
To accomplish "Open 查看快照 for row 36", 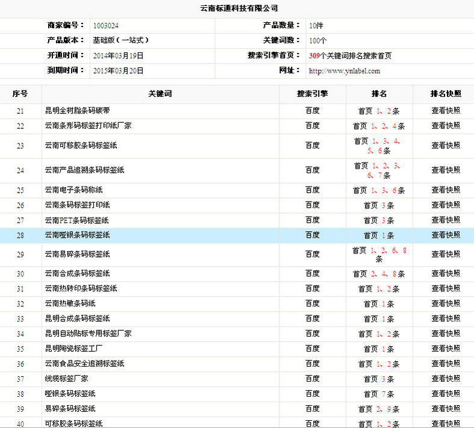I will pos(446,364).
